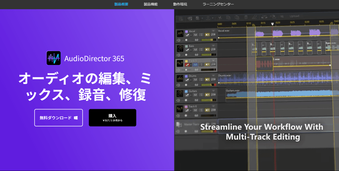The width and height of the screenshot is (339, 171).
Task: Click the Drums track volume speaker icon
Action: [178, 85]
